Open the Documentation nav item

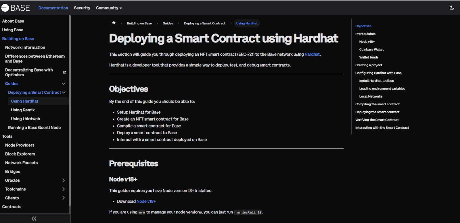pyautogui.click(x=53, y=8)
